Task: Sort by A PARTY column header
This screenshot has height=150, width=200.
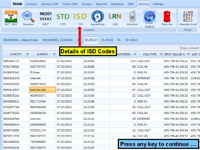Action: click(x=16, y=54)
